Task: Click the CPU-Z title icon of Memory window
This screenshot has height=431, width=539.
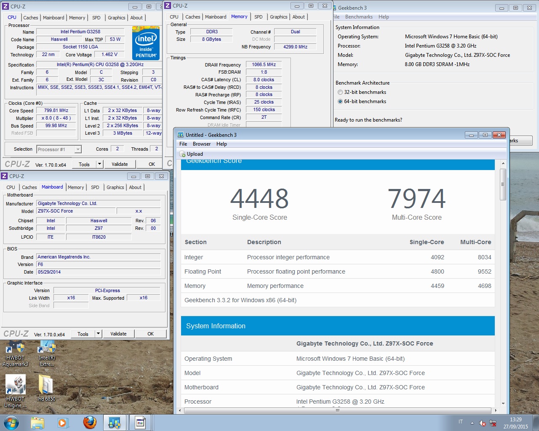Action: [x=168, y=5]
